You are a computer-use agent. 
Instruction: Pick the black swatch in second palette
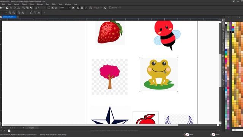pyautogui.click(x=233, y=32)
